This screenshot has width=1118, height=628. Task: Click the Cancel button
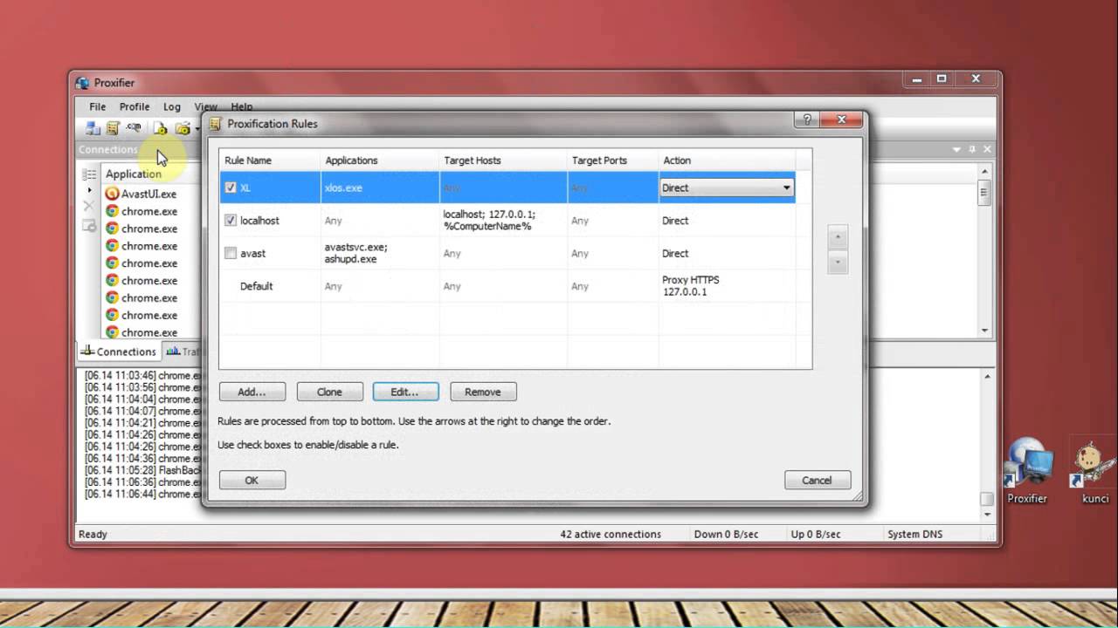pos(817,480)
